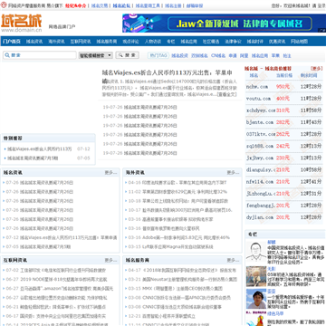Click the 热门TAG label button

click(x=158, y=55)
